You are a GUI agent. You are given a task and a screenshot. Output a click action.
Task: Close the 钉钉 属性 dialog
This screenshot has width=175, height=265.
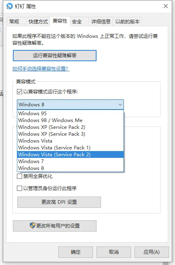(166, 6)
